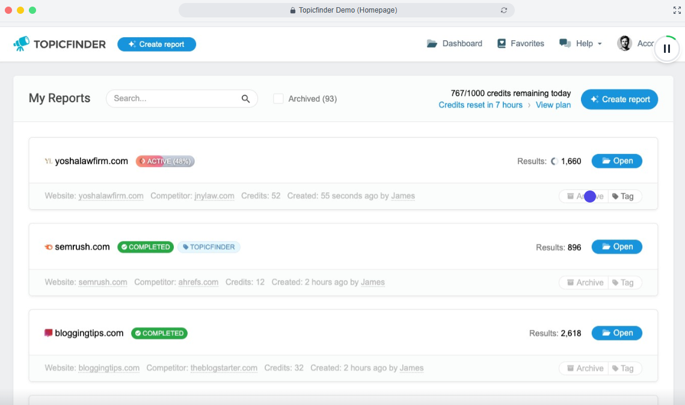
Task: Tag the yoshalawfirm.com report
Action: (x=624, y=196)
